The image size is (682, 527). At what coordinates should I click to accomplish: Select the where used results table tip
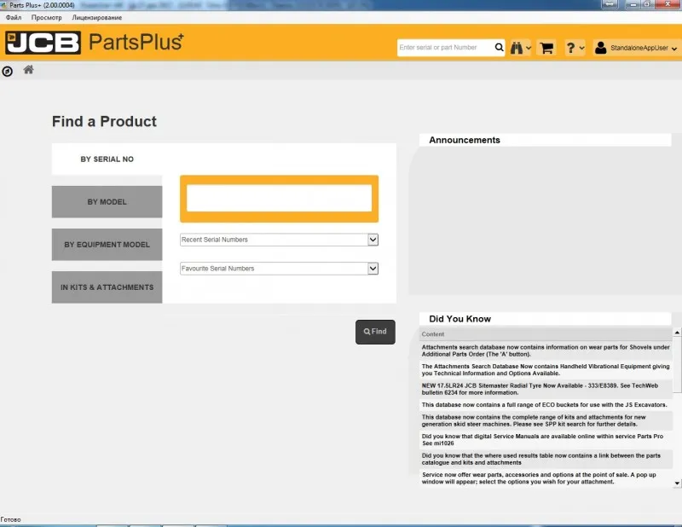click(546, 459)
